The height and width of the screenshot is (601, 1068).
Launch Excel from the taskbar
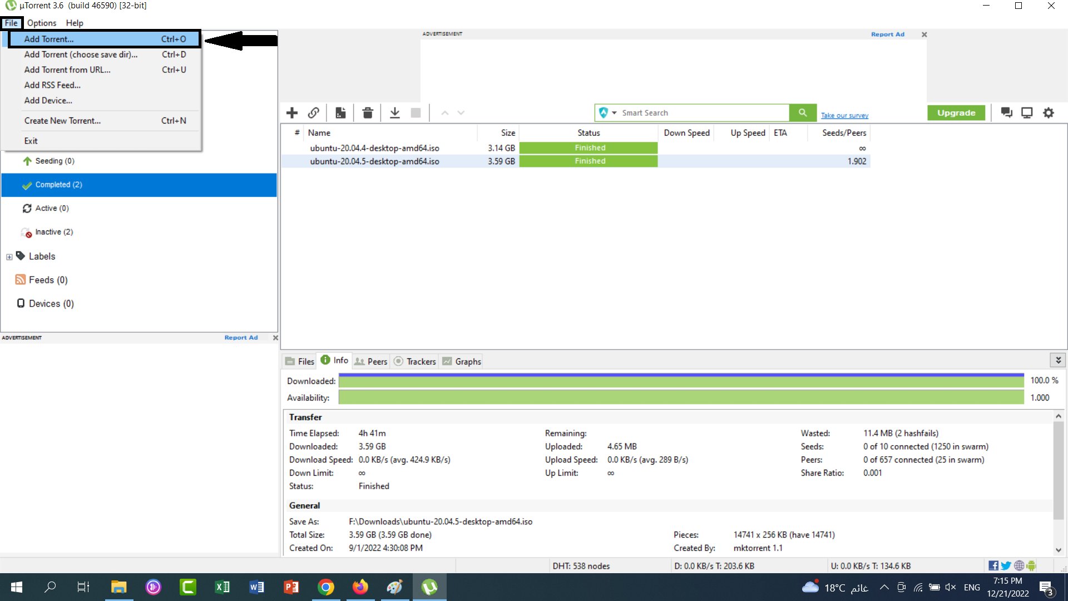222,587
